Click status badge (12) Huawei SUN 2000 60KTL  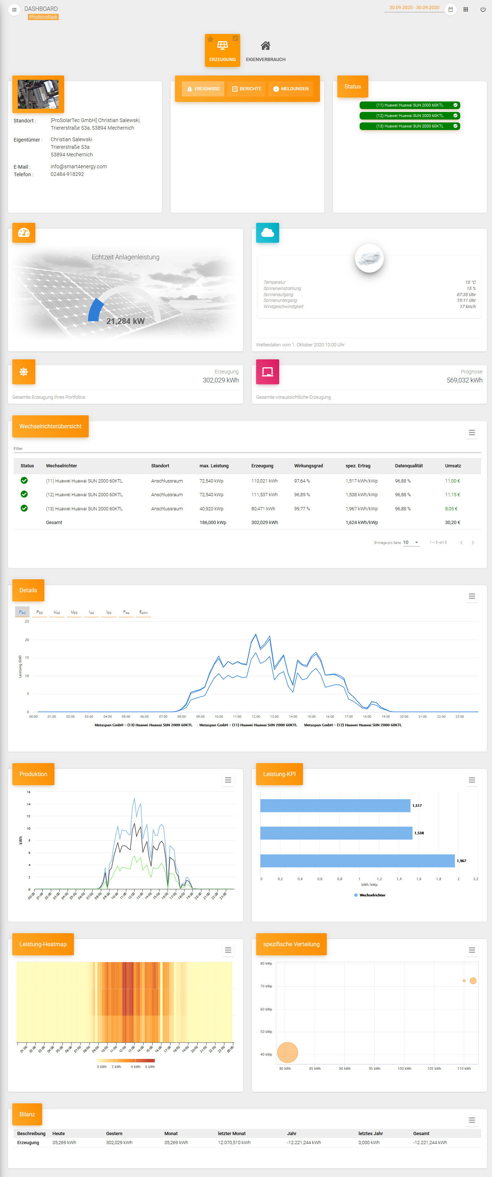pyautogui.click(x=410, y=116)
